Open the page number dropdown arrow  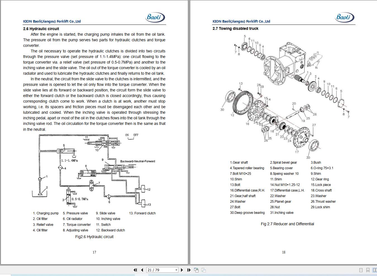click(x=176, y=270)
